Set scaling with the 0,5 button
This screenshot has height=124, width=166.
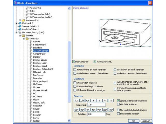(x=88, y=100)
